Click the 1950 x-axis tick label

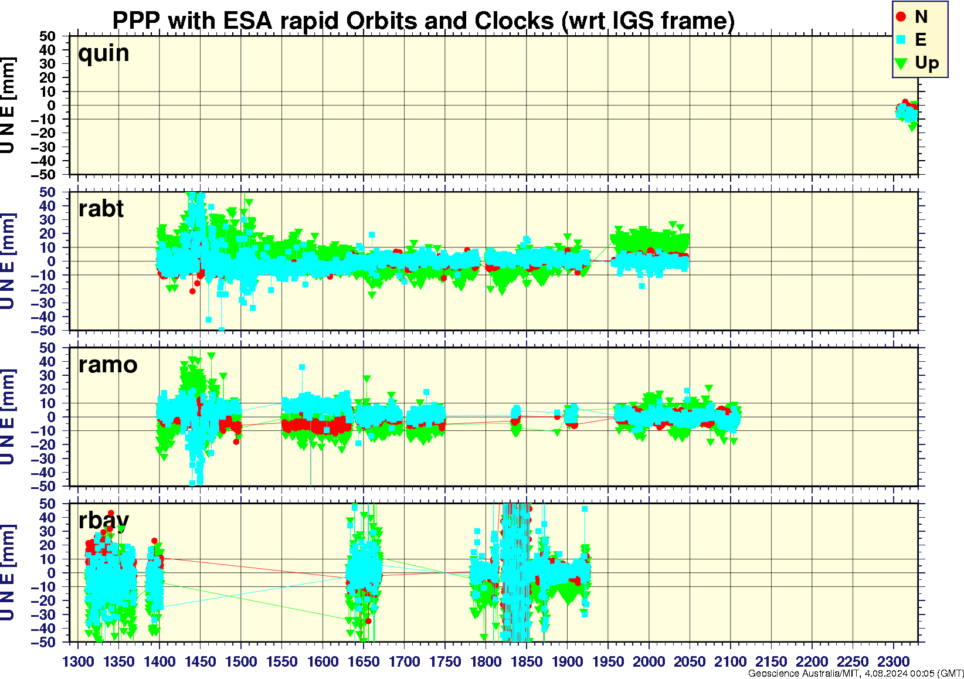[607, 661]
